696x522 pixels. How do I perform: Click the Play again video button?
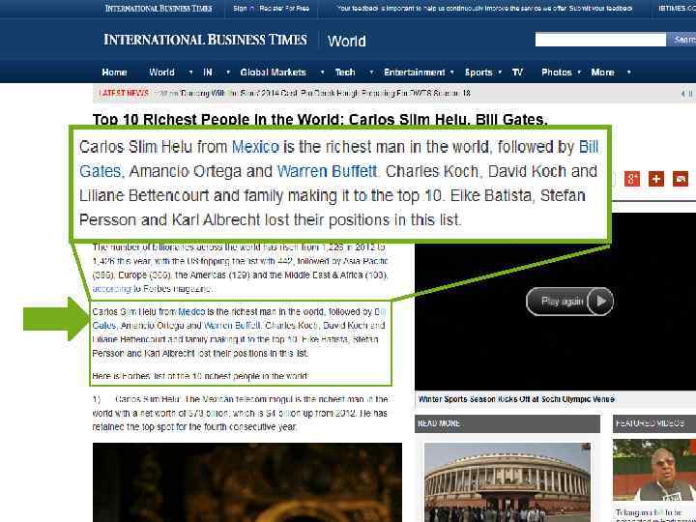click(x=570, y=302)
